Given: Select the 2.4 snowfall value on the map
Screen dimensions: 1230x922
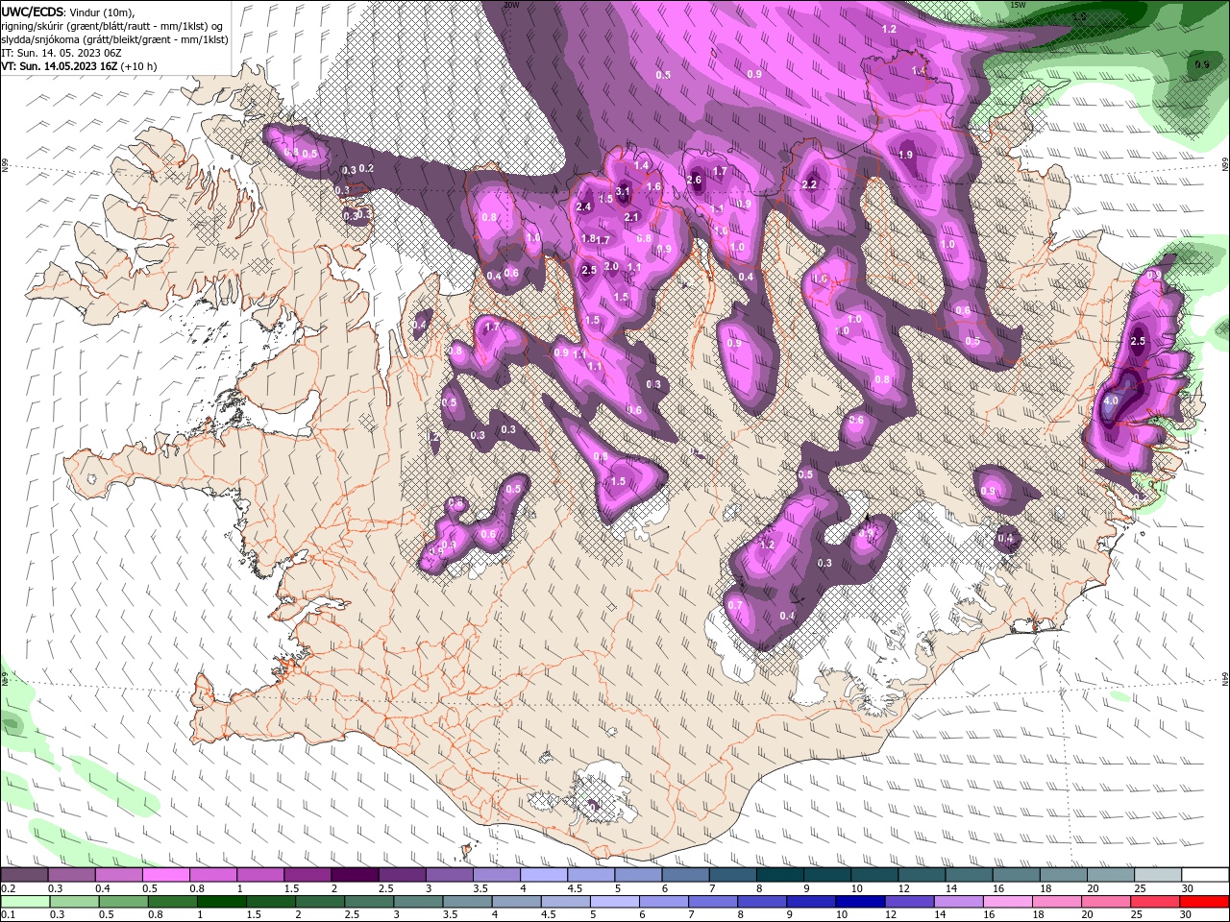Looking at the screenshot, I should coord(583,207).
